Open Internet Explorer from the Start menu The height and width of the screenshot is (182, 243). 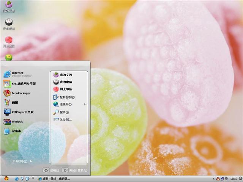tap(17, 74)
